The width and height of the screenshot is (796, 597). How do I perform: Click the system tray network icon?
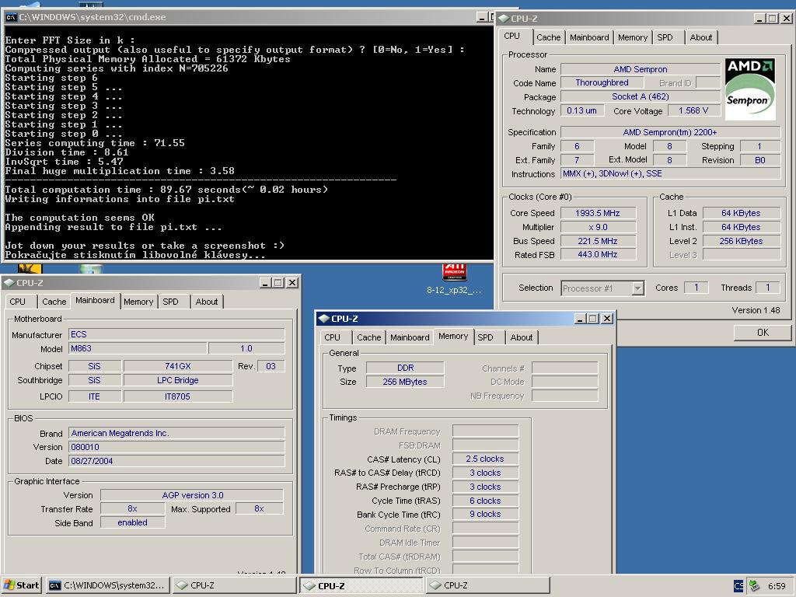(754, 586)
